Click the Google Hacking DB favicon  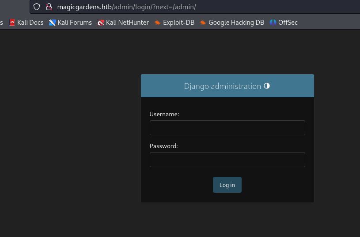pos(203,22)
